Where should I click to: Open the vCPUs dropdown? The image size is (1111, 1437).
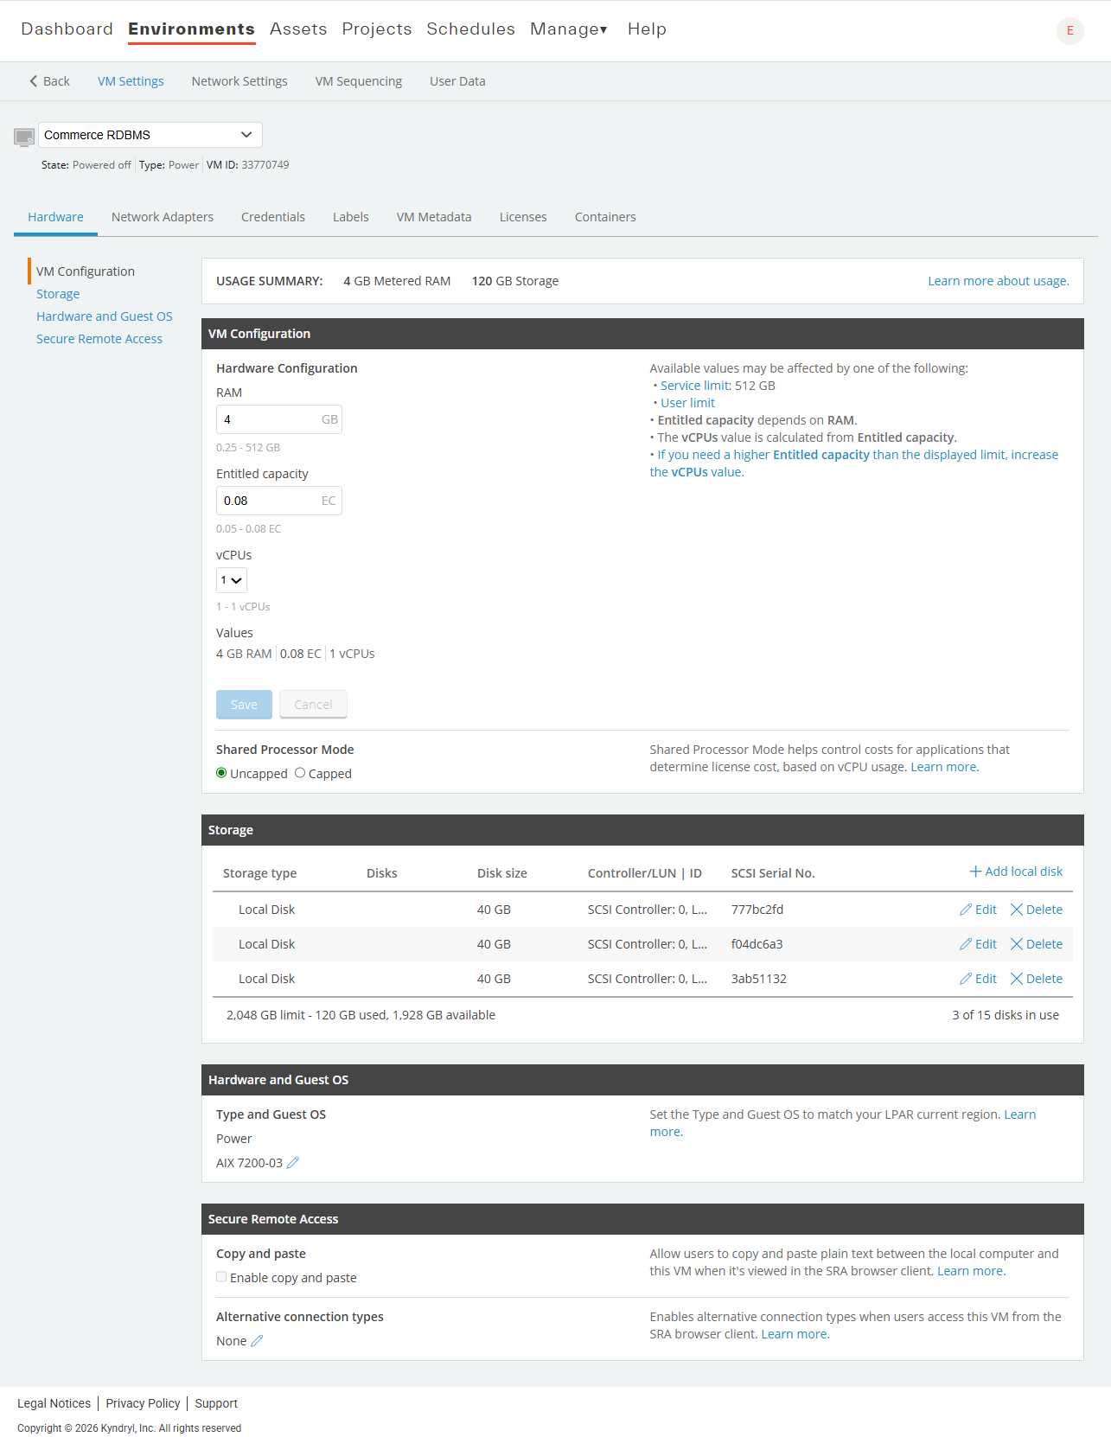[x=232, y=580]
